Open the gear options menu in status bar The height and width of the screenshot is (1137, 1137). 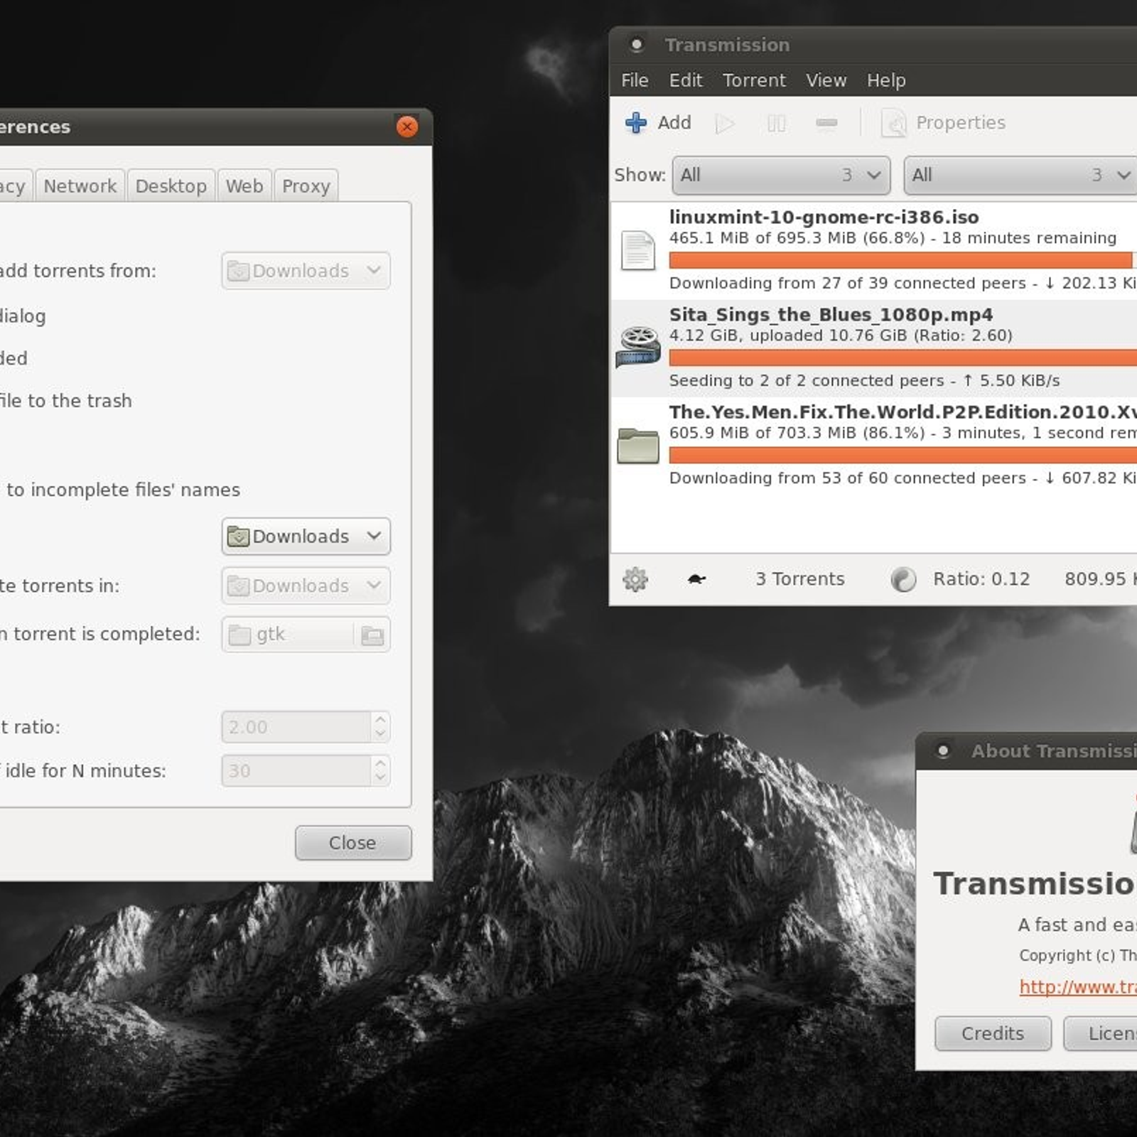click(x=635, y=580)
